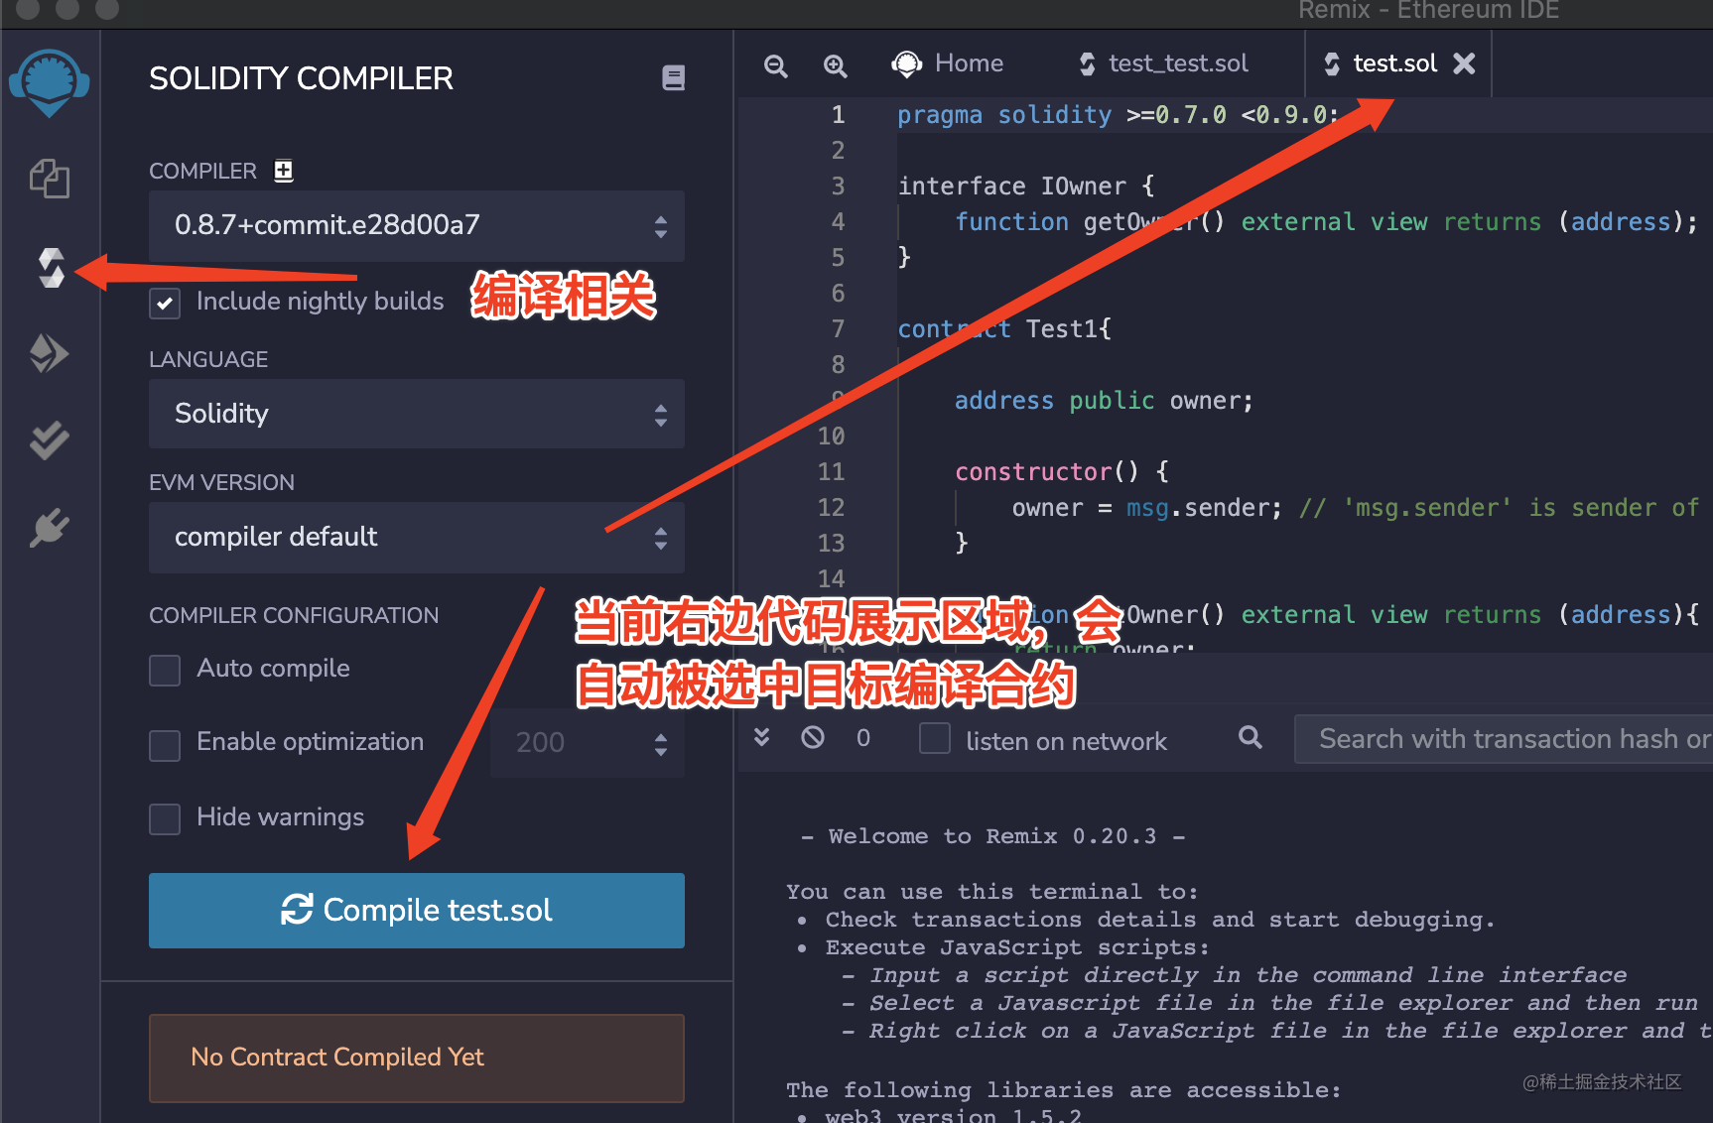This screenshot has height=1123, width=1713.
Task: Clear the terminal console output
Action: (813, 737)
